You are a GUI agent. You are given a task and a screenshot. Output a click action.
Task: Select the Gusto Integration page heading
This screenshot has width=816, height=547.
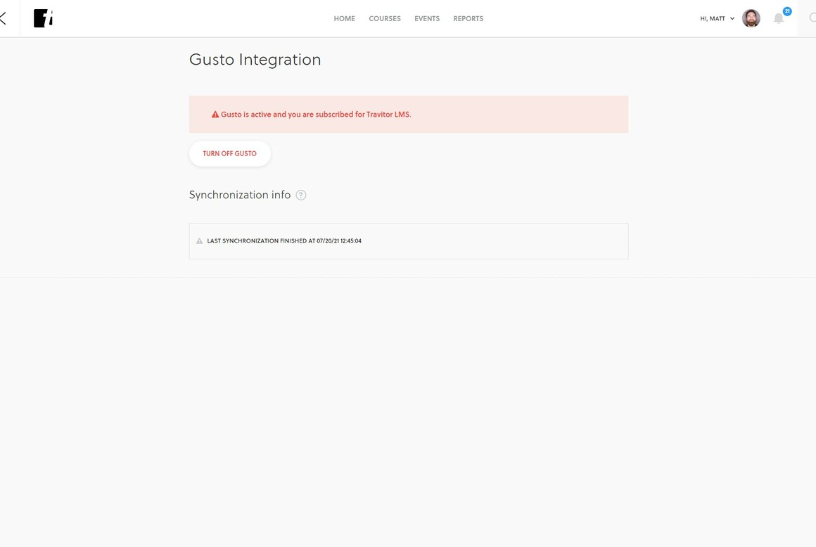(x=255, y=59)
